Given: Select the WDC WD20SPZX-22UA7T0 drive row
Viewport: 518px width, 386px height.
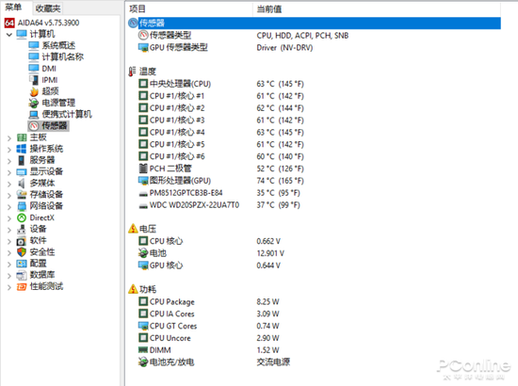Looking at the screenshot, I should 314,205.
